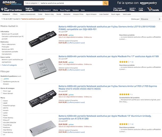Click the orange search magnifier button
The width and height of the screenshot is (162, 137).
pos(105,3)
